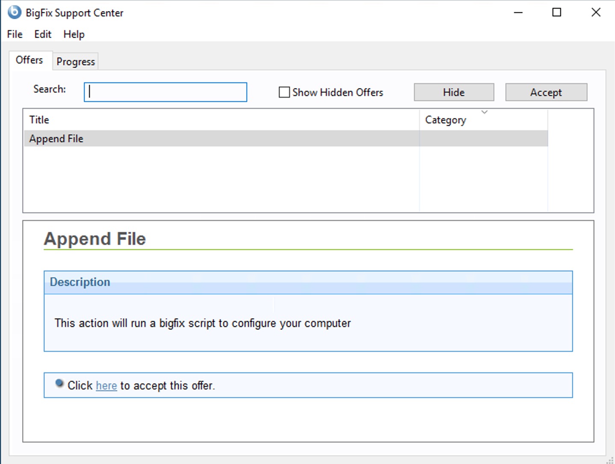Switch to the Progress tab
Screen dimensions: 615x464
click(76, 62)
